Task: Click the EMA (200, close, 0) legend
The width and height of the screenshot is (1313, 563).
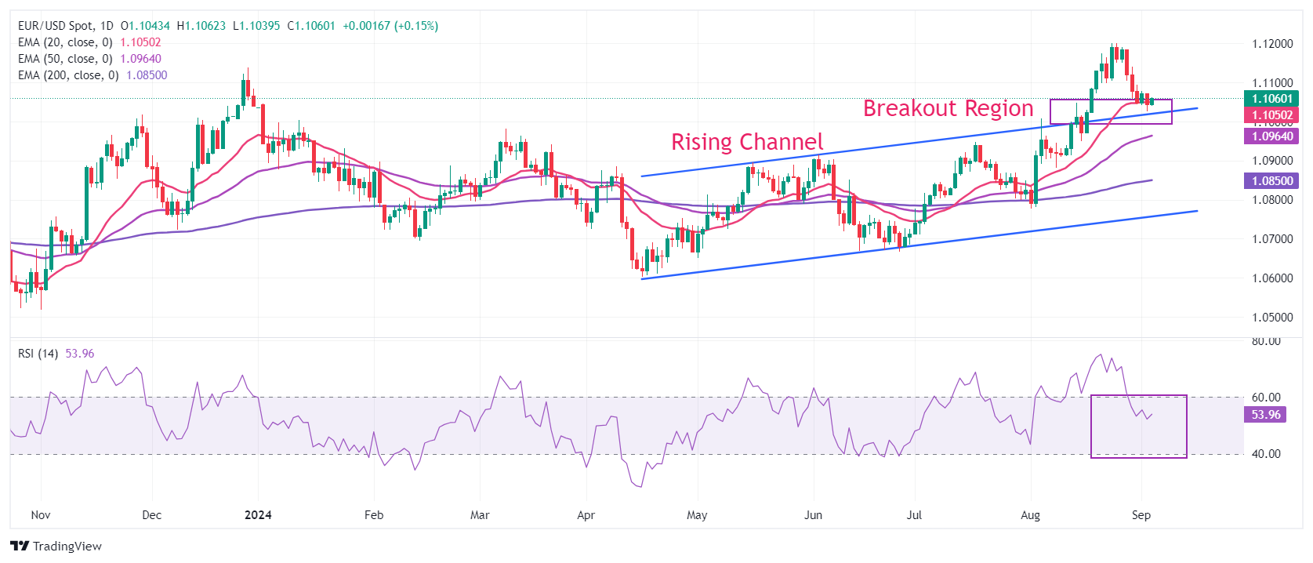Action: tap(68, 75)
